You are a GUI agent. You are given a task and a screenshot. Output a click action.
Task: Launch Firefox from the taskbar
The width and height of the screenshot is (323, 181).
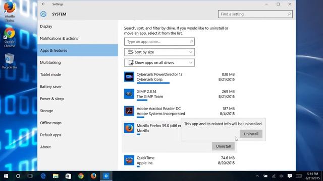93,176
